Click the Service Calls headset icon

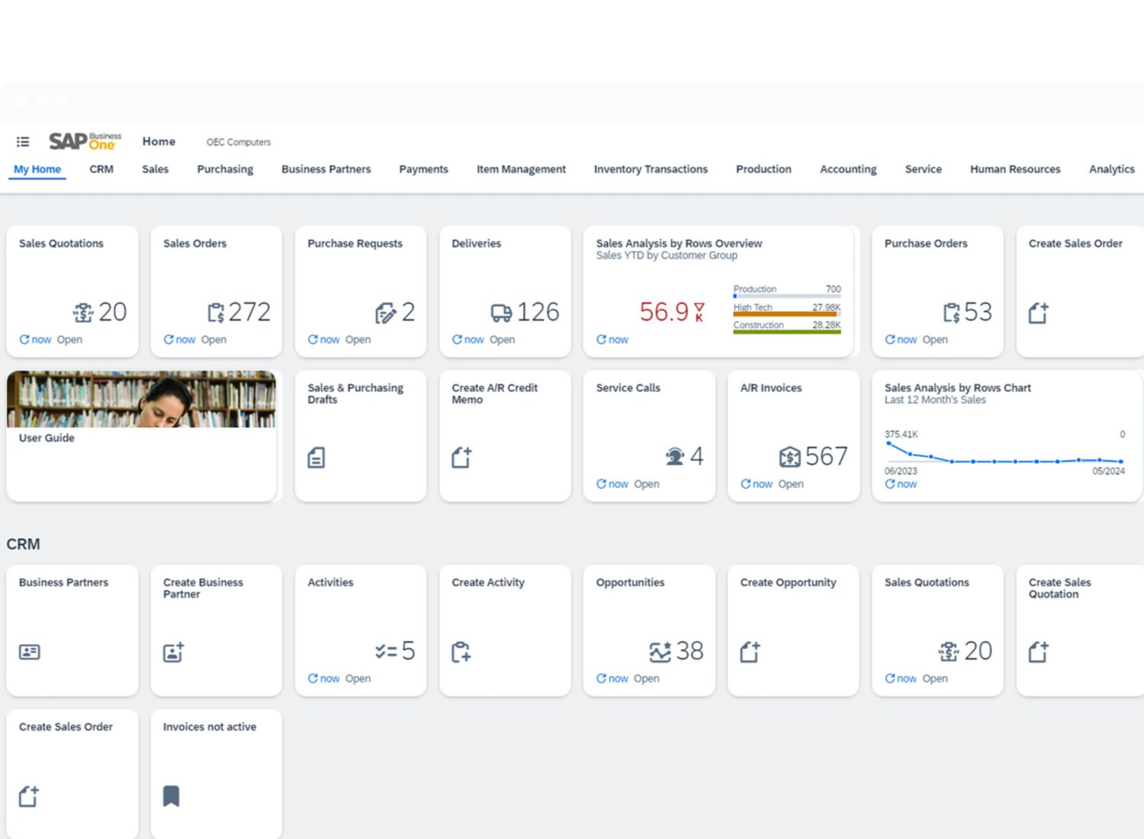click(x=675, y=457)
